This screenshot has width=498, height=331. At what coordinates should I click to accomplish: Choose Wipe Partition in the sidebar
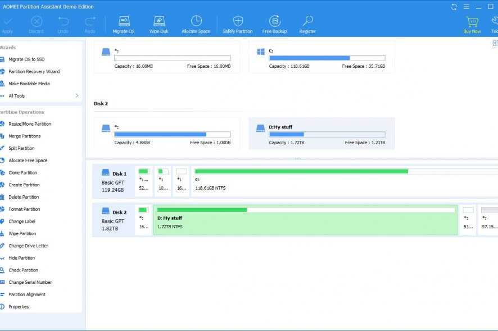pyautogui.click(x=22, y=234)
